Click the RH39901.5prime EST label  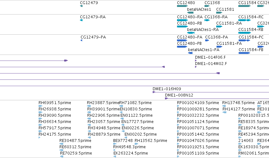click(x=103, y=109)
